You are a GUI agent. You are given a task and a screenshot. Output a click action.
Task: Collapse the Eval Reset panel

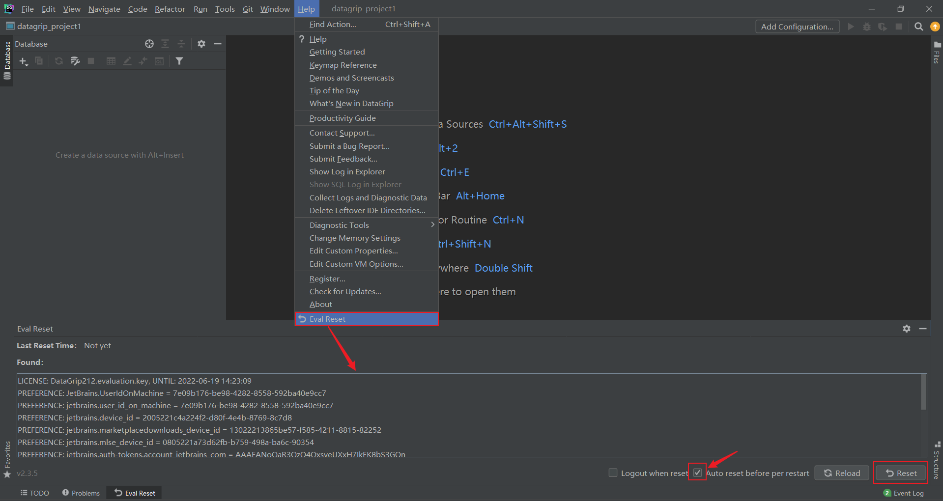coord(923,329)
